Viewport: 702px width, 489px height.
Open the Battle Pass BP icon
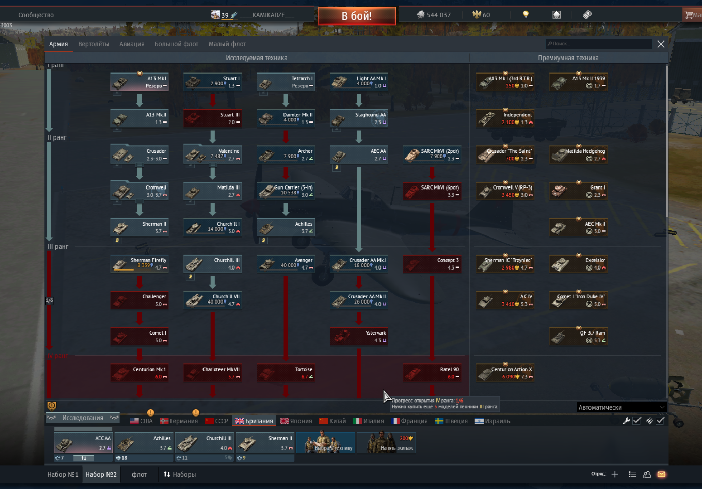(587, 15)
